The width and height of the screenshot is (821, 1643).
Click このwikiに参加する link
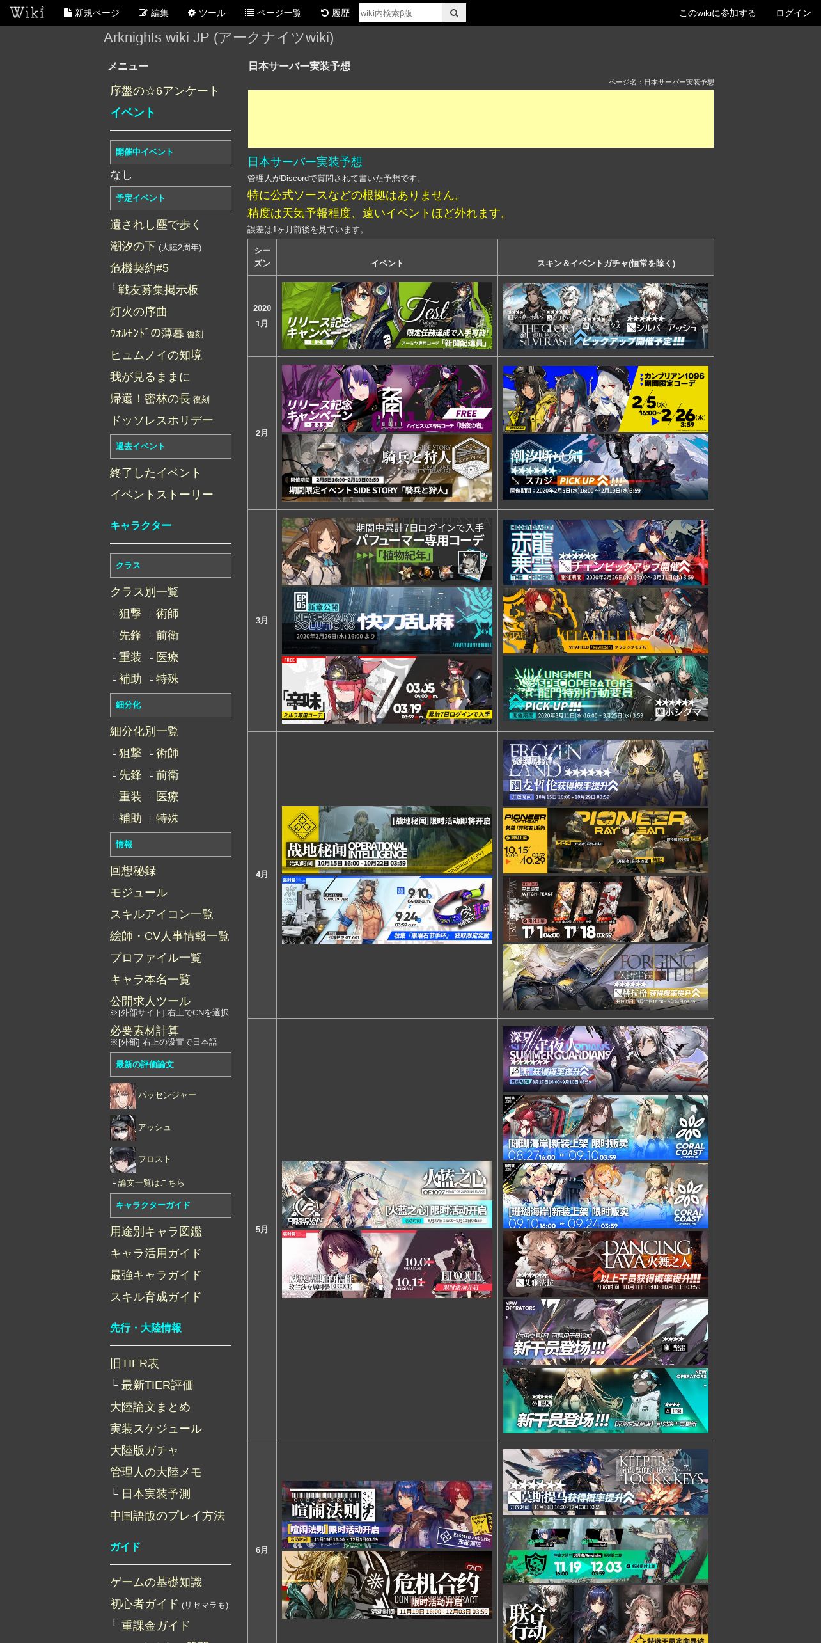(717, 13)
